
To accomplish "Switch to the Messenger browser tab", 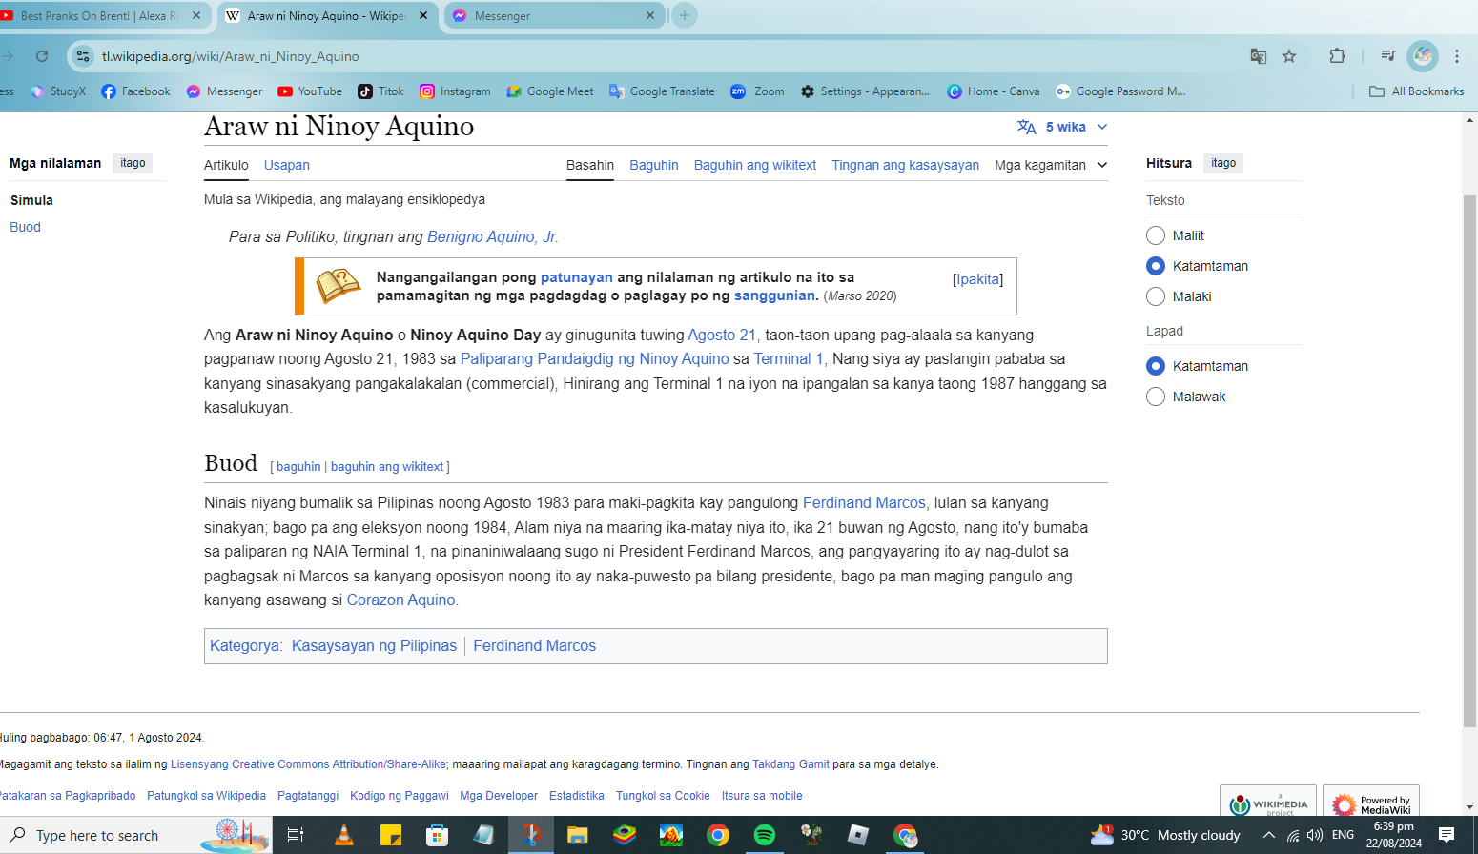I will coord(553,15).
